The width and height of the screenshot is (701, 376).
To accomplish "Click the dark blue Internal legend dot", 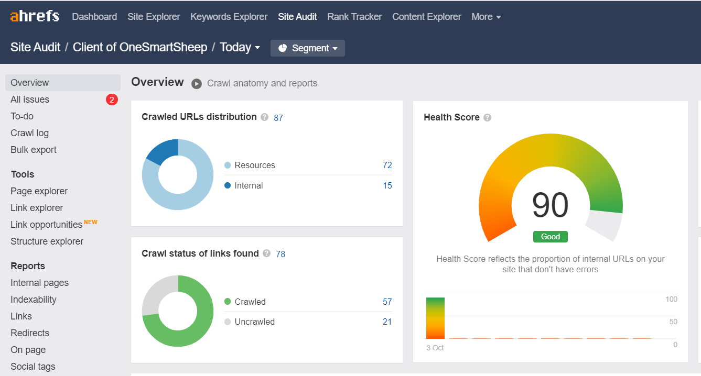I will (228, 186).
